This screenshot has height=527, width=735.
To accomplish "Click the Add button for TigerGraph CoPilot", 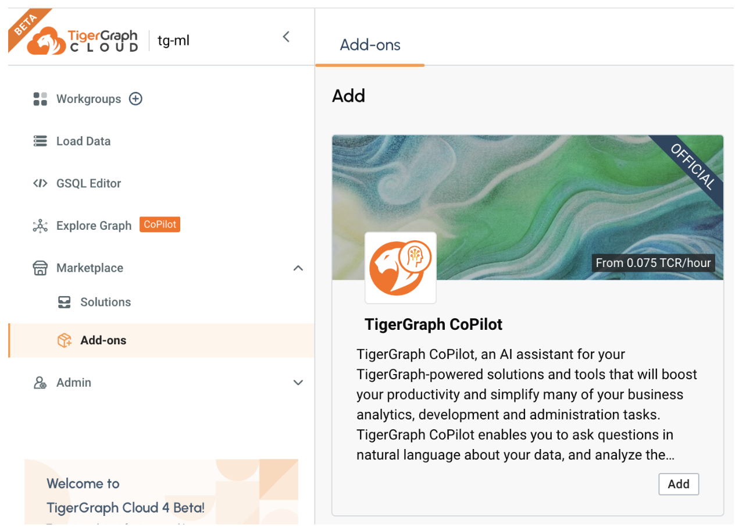I will pyautogui.click(x=678, y=484).
